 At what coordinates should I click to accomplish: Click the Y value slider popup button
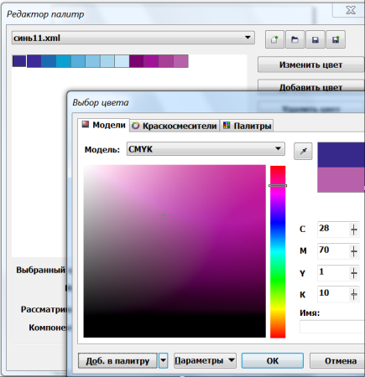click(354, 273)
